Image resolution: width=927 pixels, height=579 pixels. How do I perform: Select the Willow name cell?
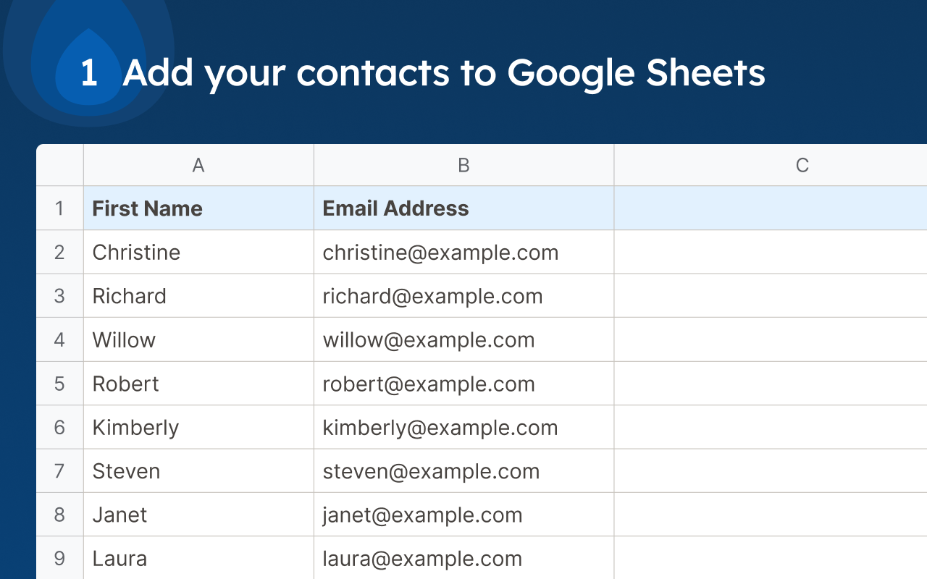point(198,339)
